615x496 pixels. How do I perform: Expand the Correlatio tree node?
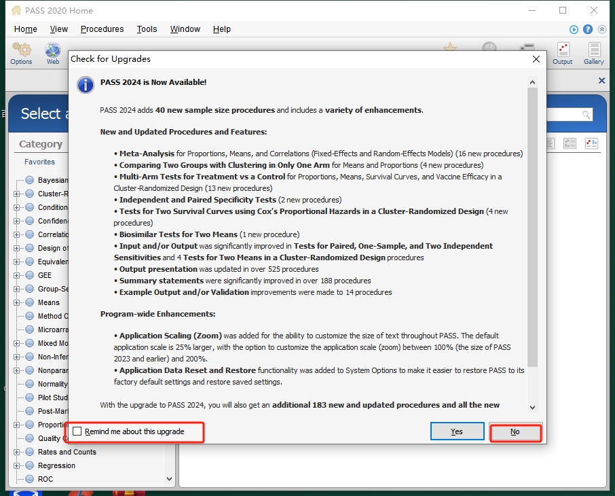click(16, 234)
